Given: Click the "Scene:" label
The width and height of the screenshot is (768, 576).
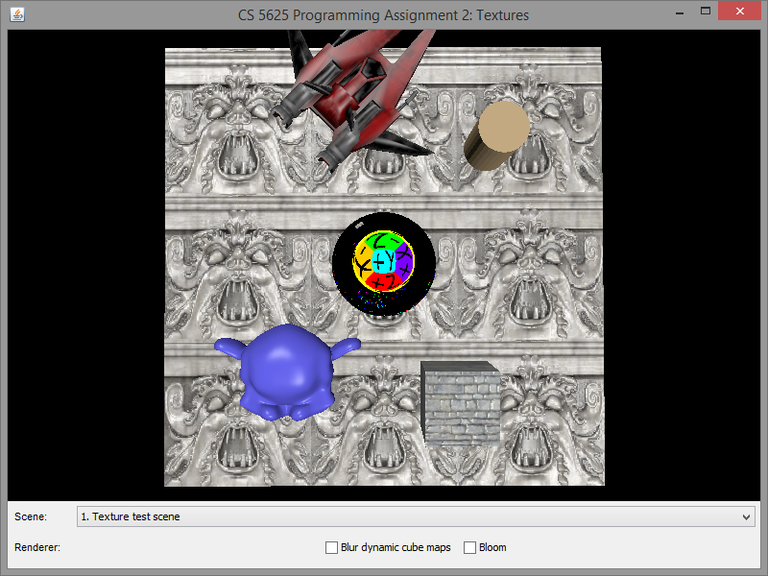Looking at the screenshot, I should [x=30, y=516].
